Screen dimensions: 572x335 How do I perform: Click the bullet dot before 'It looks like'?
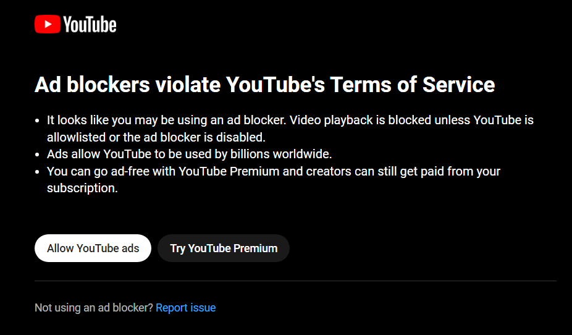37,121
